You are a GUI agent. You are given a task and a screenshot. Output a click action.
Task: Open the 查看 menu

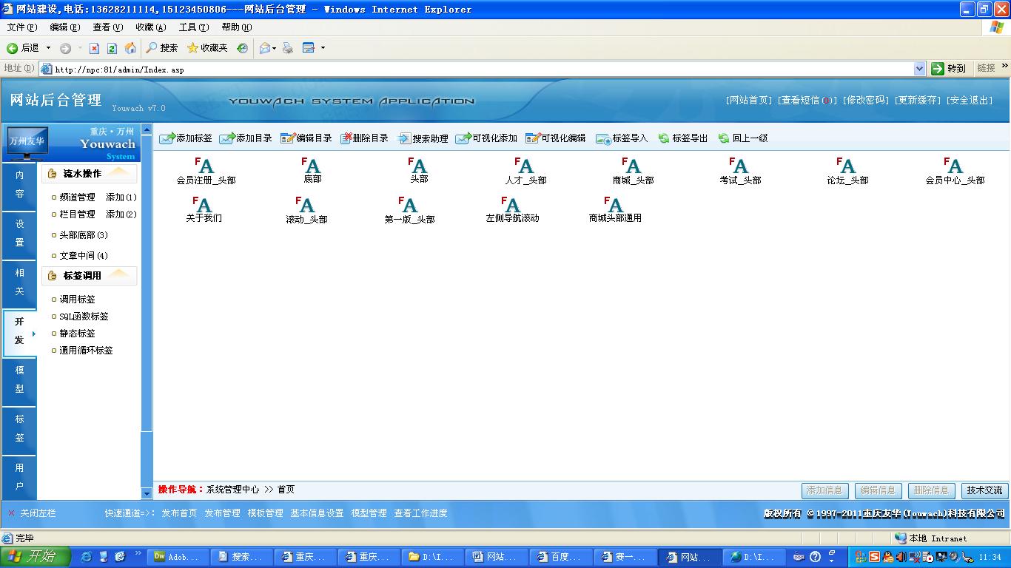pos(108,27)
